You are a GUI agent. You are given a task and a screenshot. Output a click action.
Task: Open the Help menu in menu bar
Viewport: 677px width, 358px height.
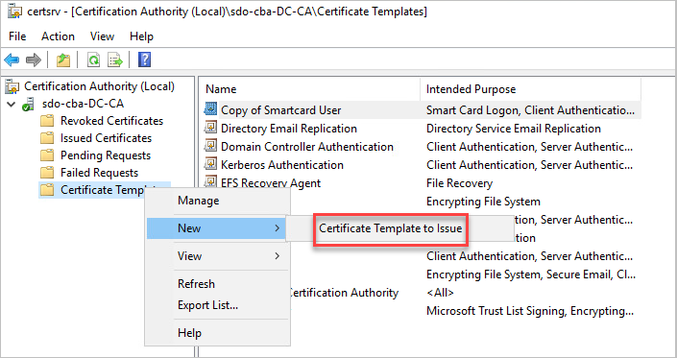click(141, 36)
